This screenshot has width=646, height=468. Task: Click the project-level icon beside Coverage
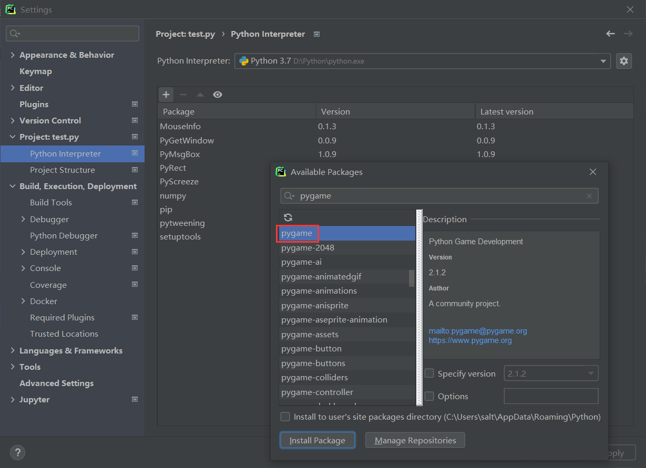point(135,285)
